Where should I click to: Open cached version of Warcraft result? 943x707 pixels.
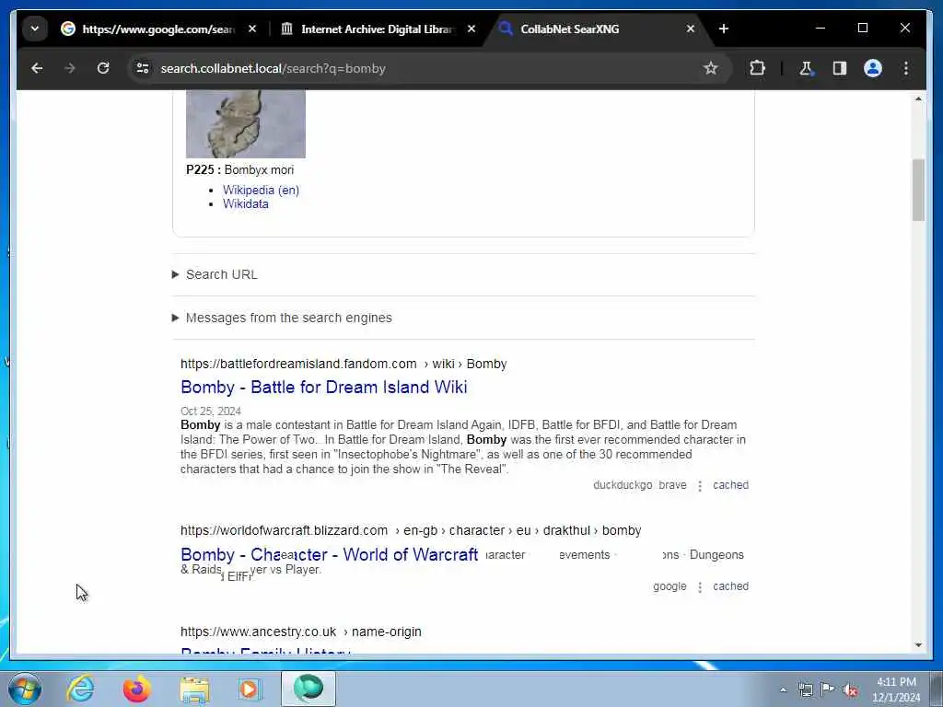click(x=730, y=586)
